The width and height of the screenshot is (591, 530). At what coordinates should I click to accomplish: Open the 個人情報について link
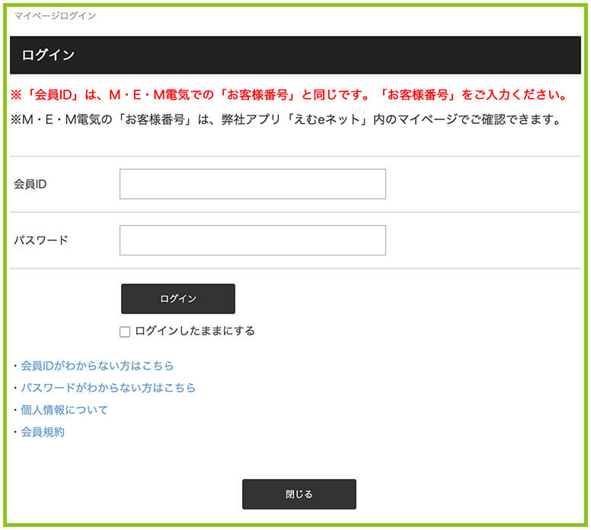pyautogui.click(x=64, y=410)
